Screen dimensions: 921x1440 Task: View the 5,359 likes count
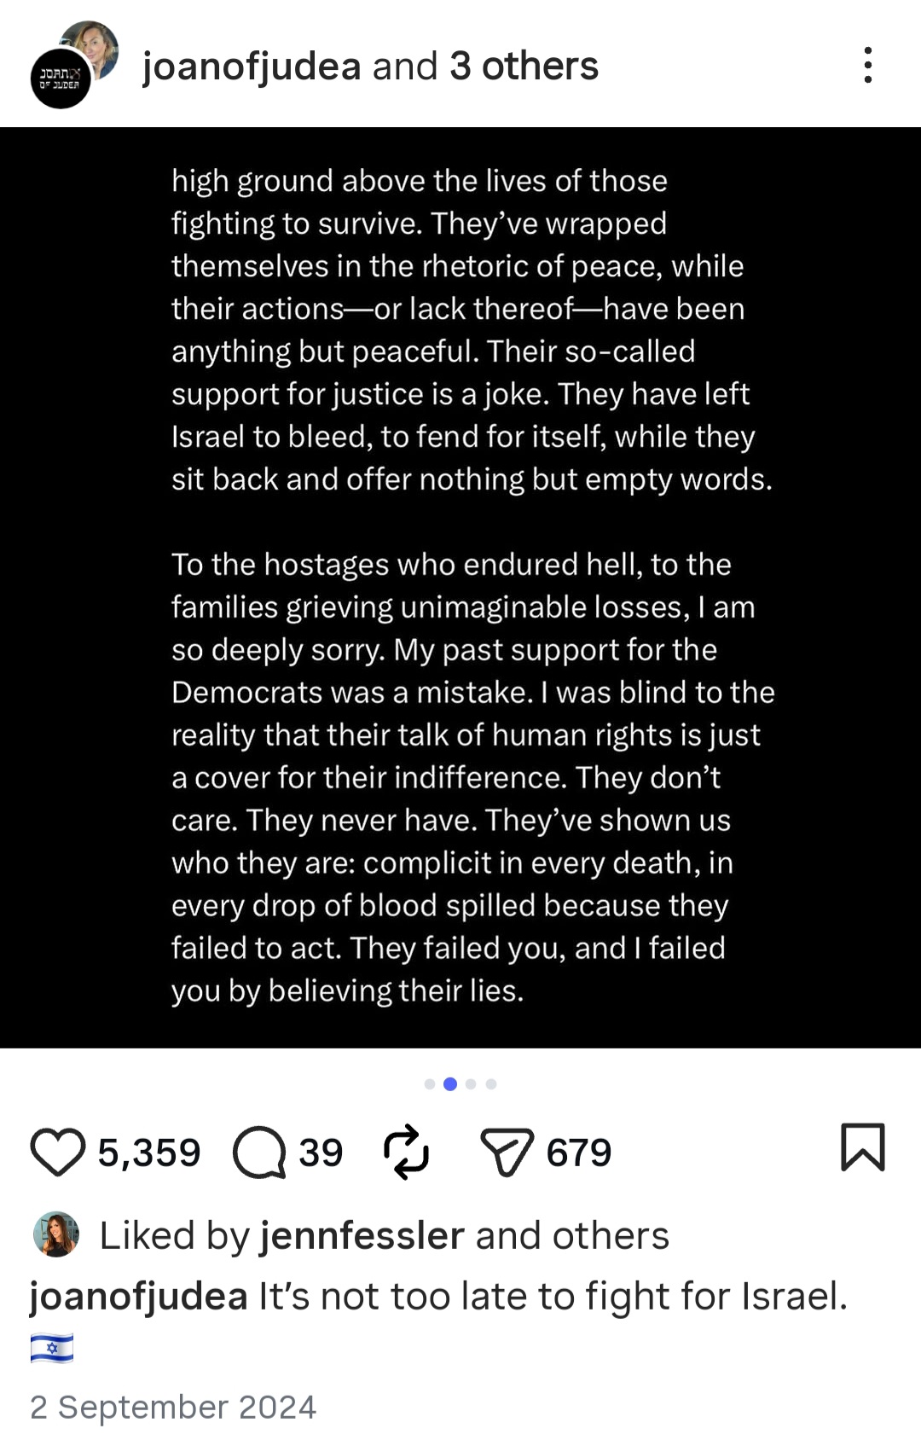tap(149, 1153)
